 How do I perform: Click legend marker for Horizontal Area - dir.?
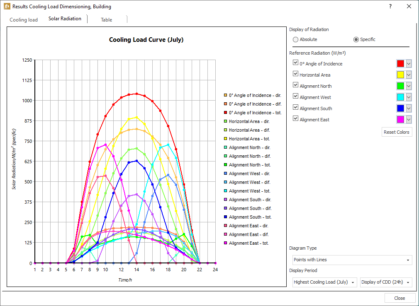tap(225, 121)
